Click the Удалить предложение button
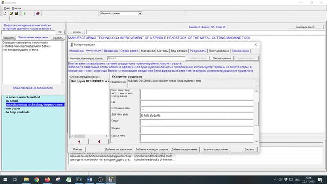Image resolution: width=327 pixels, height=184 pixels. click(x=216, y=149)
